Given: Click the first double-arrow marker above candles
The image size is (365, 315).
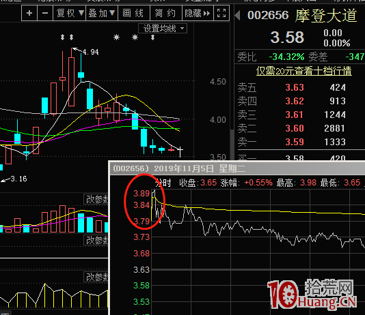Looking at the screenshot, I should 62,37.
